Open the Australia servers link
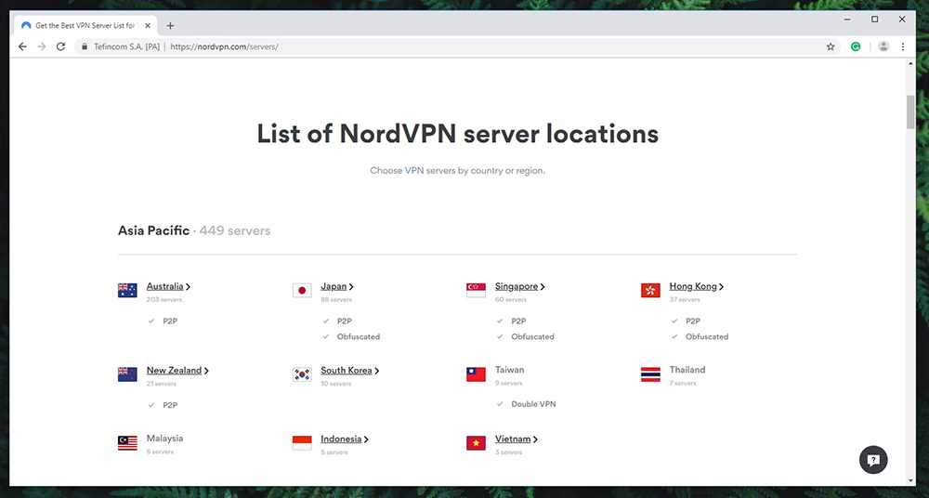Image resolution: width=929 pixels, height=498 pixels. [164, 286]
